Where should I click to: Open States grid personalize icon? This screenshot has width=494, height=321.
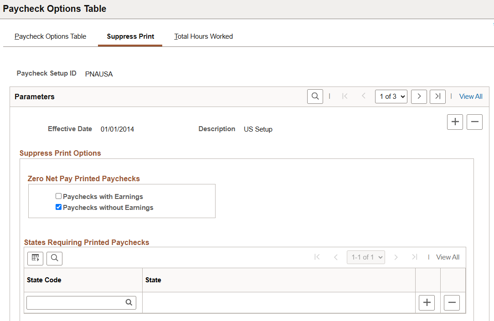(x=35, y=258)
